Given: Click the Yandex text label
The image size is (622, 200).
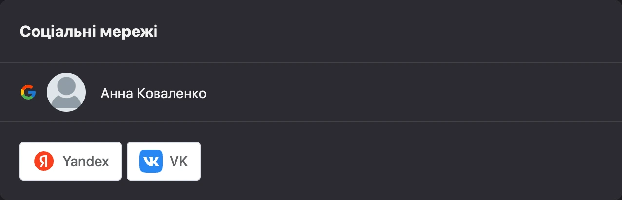Looking at the screenshot, I should [x=86, y=162].
